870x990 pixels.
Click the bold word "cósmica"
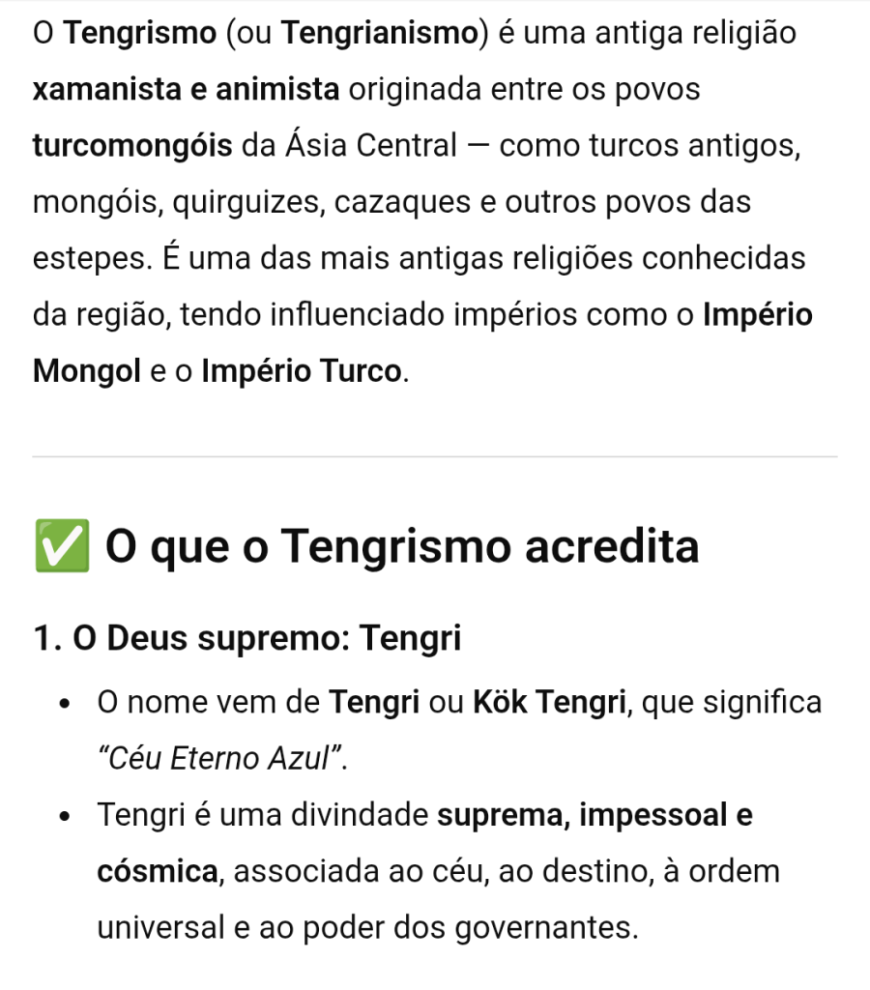pyautogui.click(x=159, y=871)
